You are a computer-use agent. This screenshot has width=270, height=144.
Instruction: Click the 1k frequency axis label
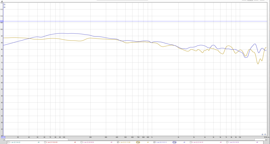(152, 137)
